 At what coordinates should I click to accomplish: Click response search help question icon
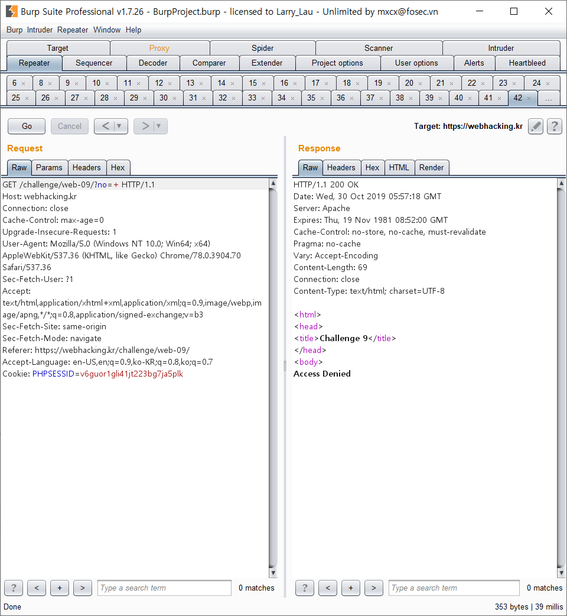(305, 588)
